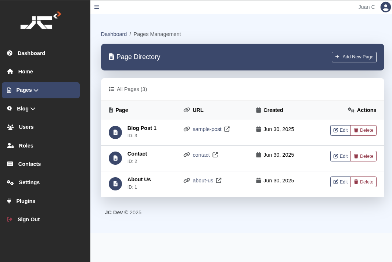This screenshot has width=392, height=262.
Task: Delete the Blog Post 1 page
Action: coord(363,130)
